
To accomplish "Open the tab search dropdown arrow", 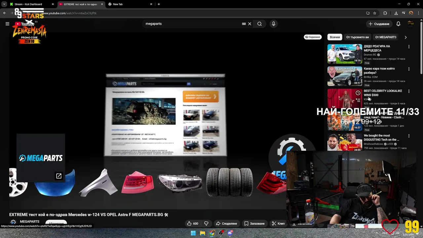I will pos(4,4).
